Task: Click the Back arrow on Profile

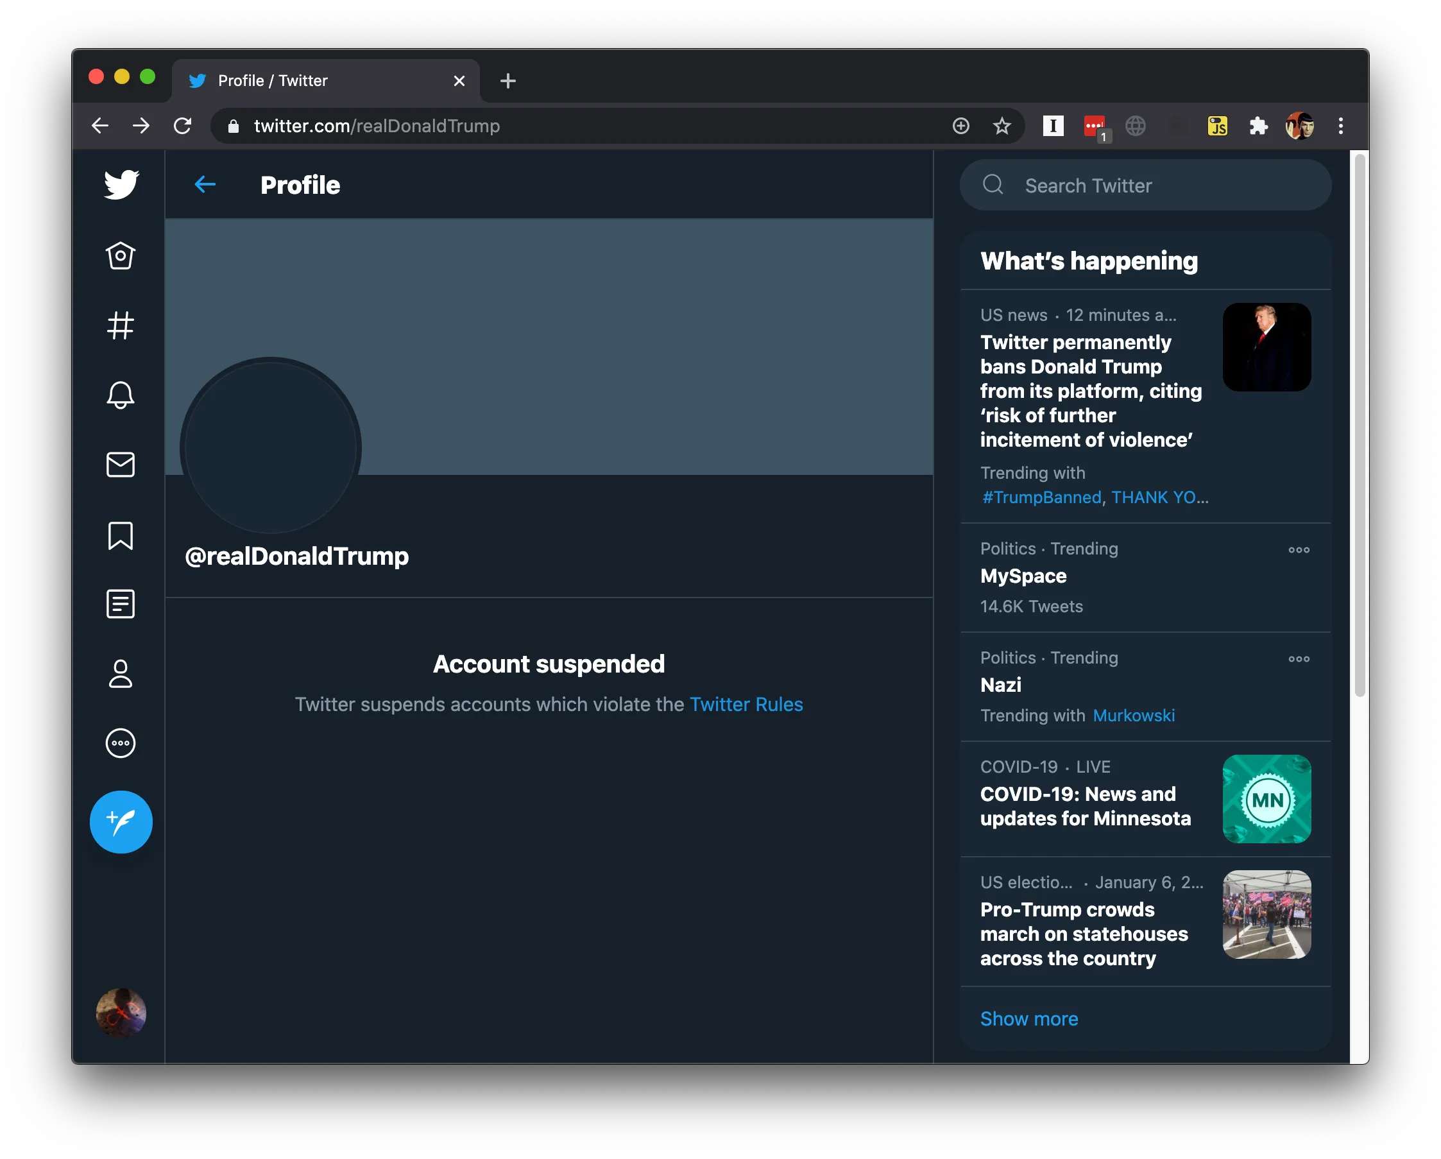Action: coord(203,184)
